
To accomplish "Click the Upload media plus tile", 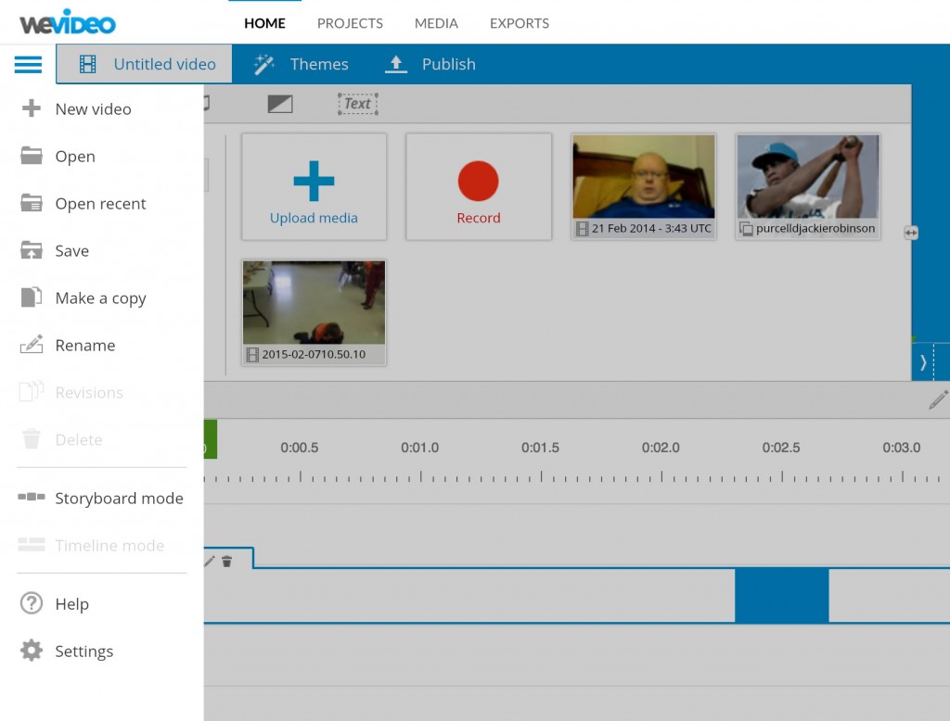I will tap(314, 186).
